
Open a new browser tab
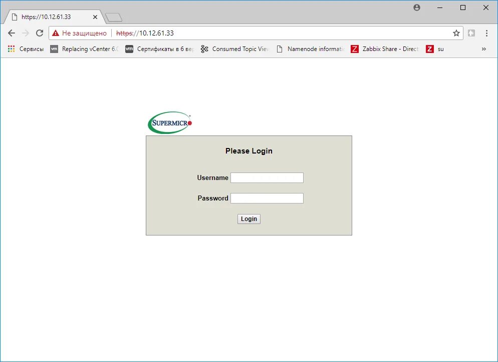[x=114, y=17]
